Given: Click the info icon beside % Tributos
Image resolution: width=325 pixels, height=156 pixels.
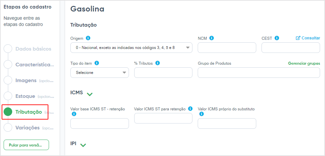Looking at the screenshot, I should 158,63.
